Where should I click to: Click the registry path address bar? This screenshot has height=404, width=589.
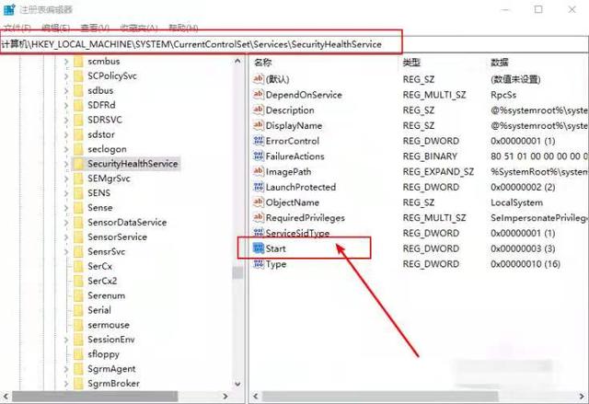tap(294, 44)
